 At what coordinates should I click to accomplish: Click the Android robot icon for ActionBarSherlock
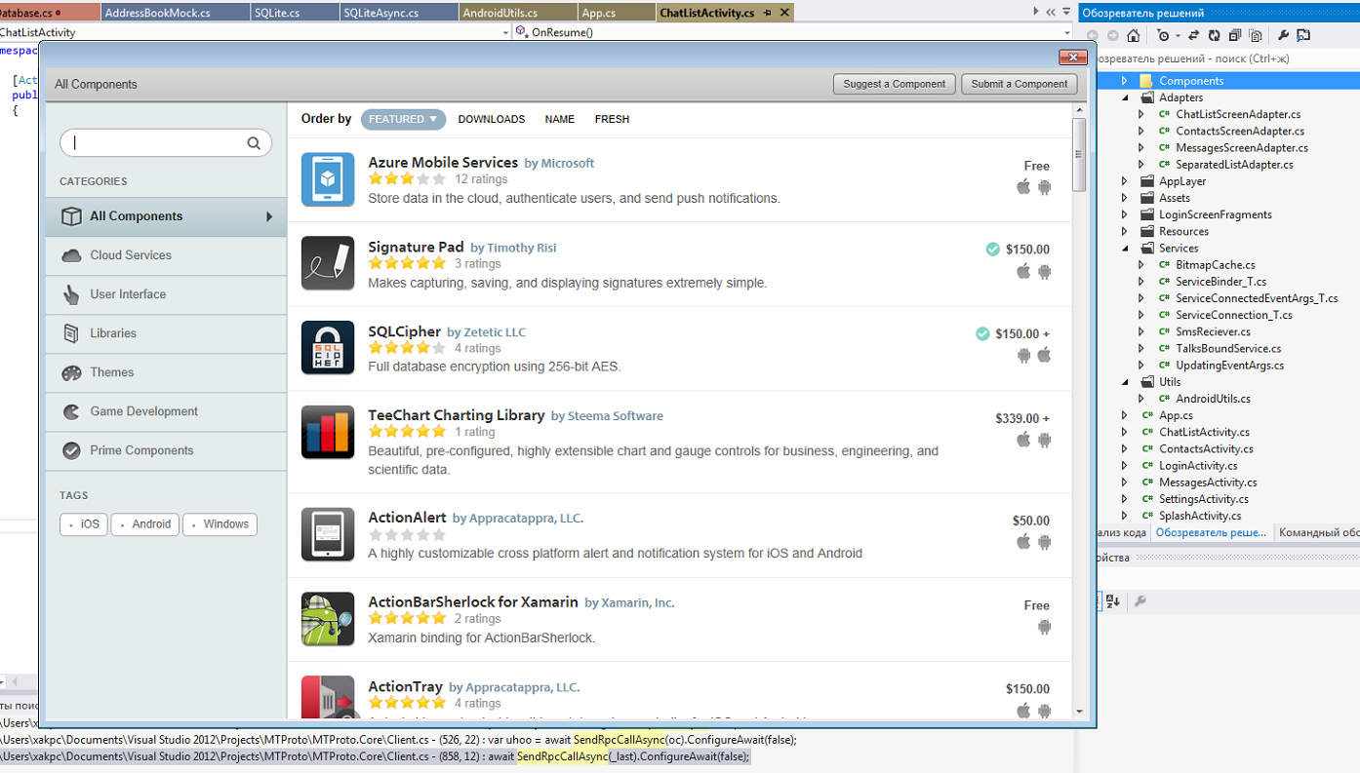(x=1044, y=627)
